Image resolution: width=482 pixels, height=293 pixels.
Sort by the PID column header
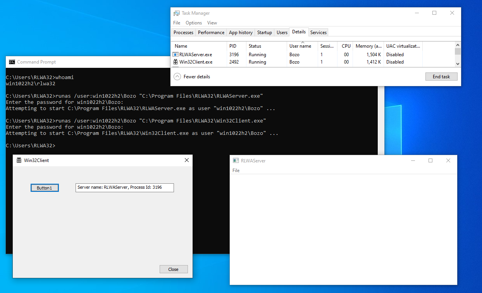click(x=236, y=46)
